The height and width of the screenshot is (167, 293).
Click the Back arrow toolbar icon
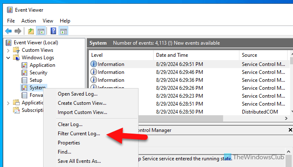[8, 31]
